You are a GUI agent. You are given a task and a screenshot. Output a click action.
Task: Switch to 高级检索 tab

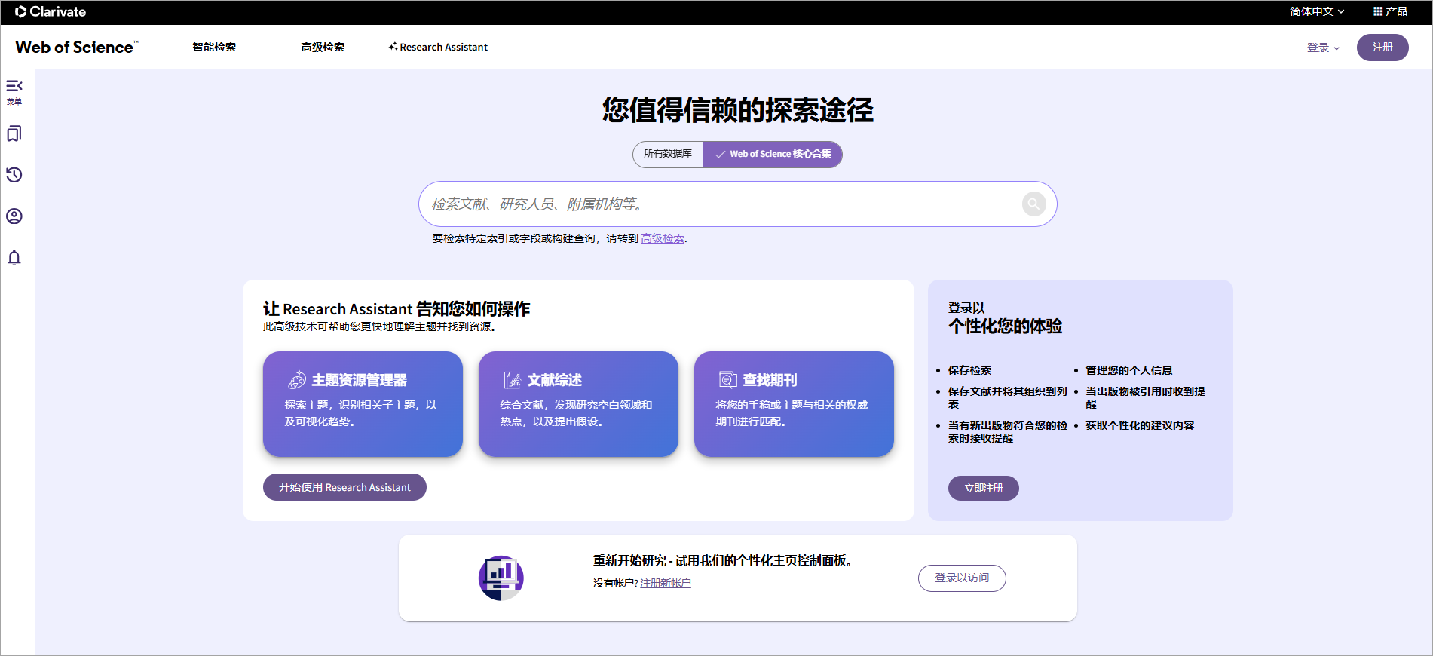[323, 47]
